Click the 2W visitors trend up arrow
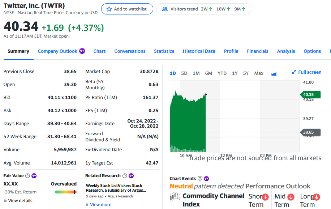The image size is (331, 209). point(211,9)
